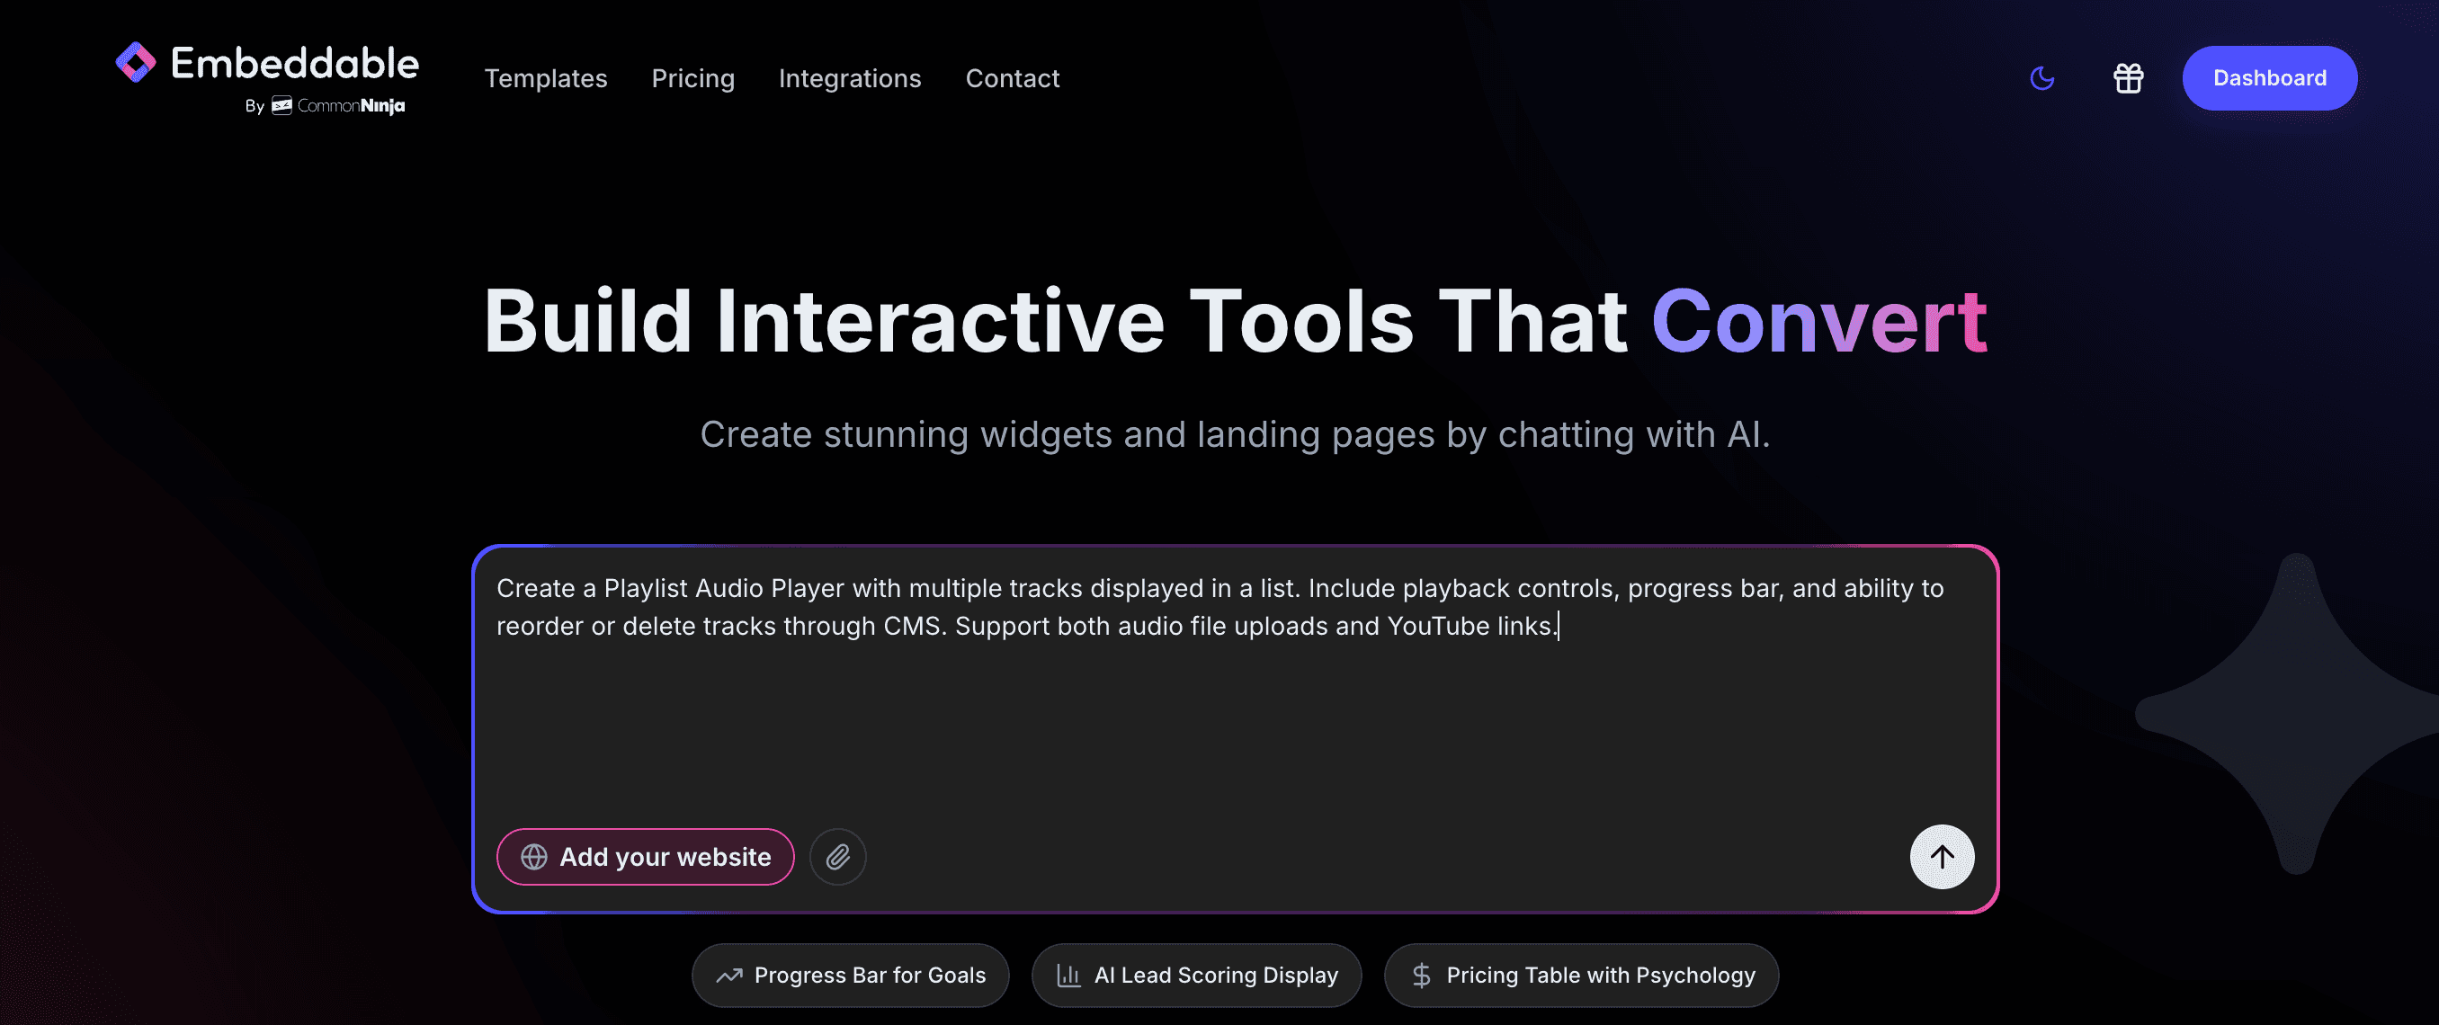The height and width of the screenshot is (1025, 2439).
Task: Select the Progress Bar for Goals suggestion
Action: pyautogui.click(x=869, y=975)
